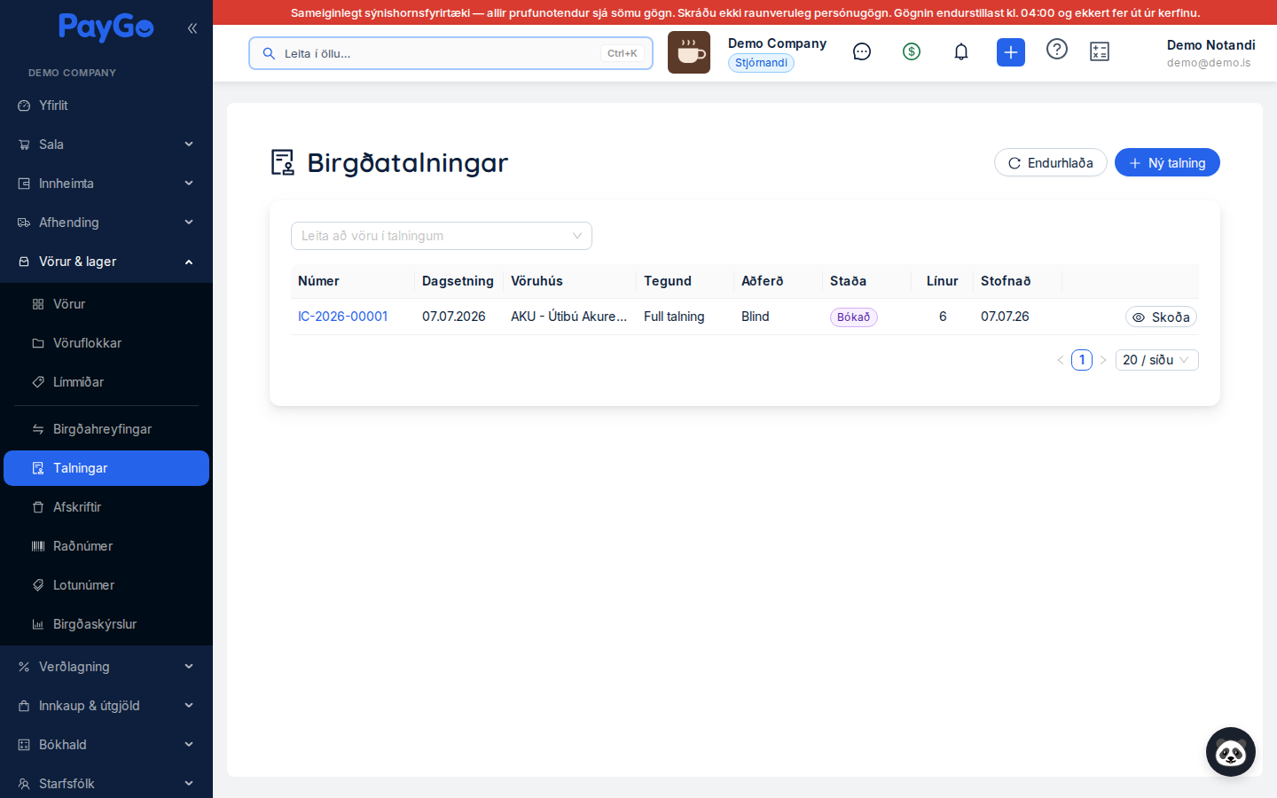Screen dimensions: 1277x798
Task: Open the calculator icon in header
Action: pos(1100,51)
